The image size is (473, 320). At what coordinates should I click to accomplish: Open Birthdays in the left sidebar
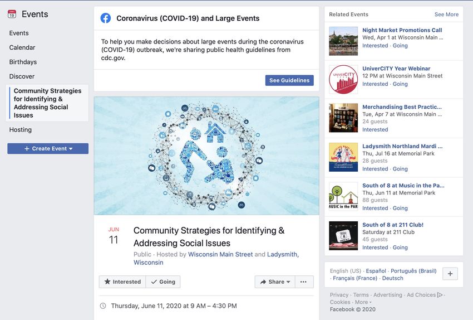point(23,62)
